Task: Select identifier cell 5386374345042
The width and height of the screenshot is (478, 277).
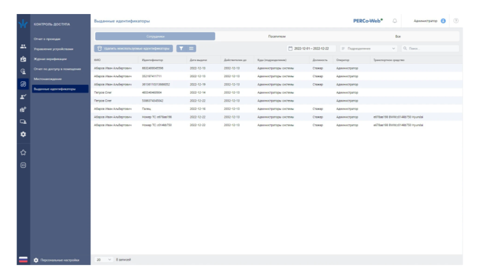Action: pyautogui.click(x=152, y=100)
